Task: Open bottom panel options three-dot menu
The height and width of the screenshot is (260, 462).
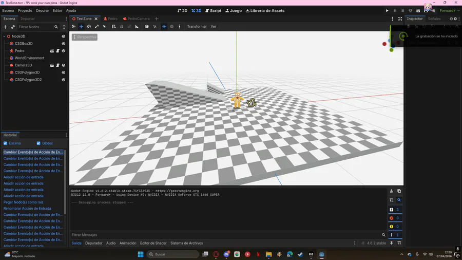Action: click(x=355, y=243)
